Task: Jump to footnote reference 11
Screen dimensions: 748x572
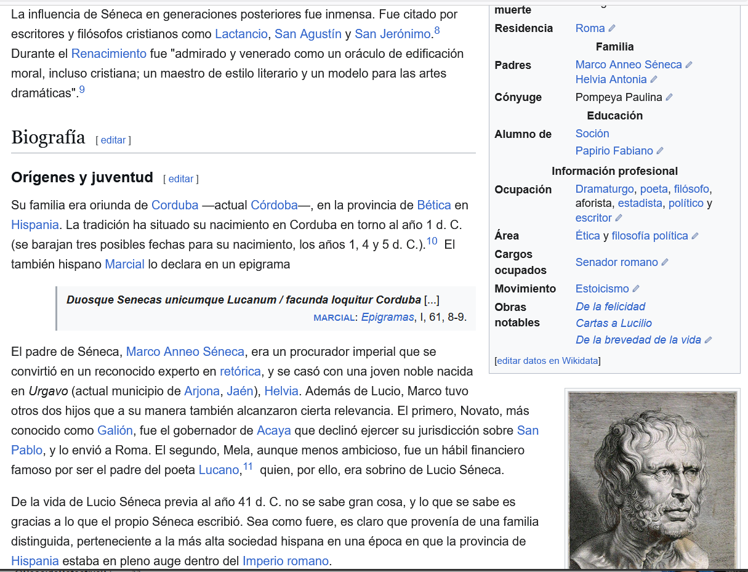Action: pos(248,466)
